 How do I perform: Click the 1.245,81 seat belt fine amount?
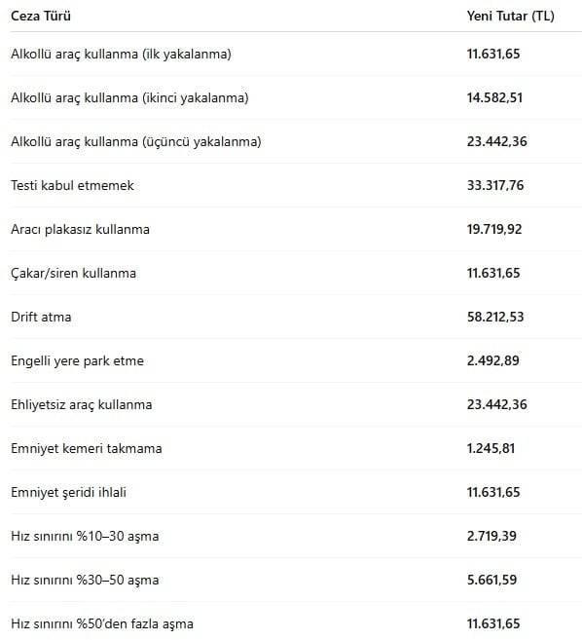(x=491, y=448)
